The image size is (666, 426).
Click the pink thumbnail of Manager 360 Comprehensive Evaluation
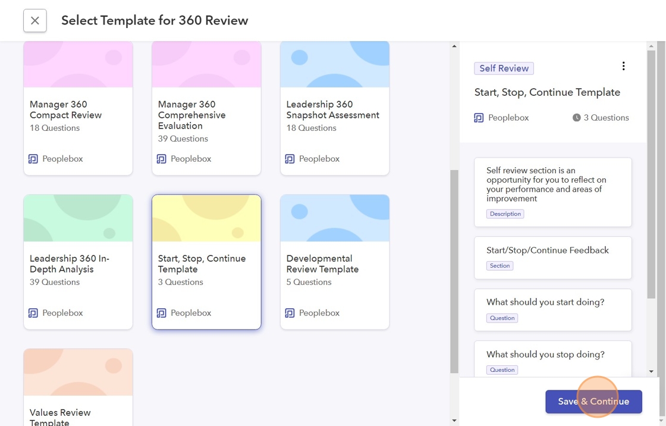pos(206,64)
